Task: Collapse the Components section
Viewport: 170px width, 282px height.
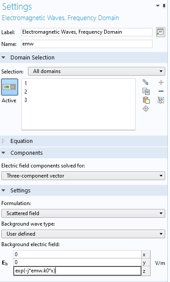Action: (x=3, y=153)
